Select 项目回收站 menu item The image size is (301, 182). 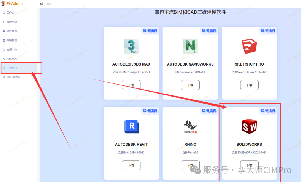pos(13,77)
